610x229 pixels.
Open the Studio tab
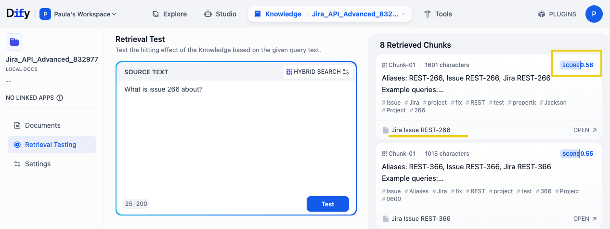coord(220,14)
